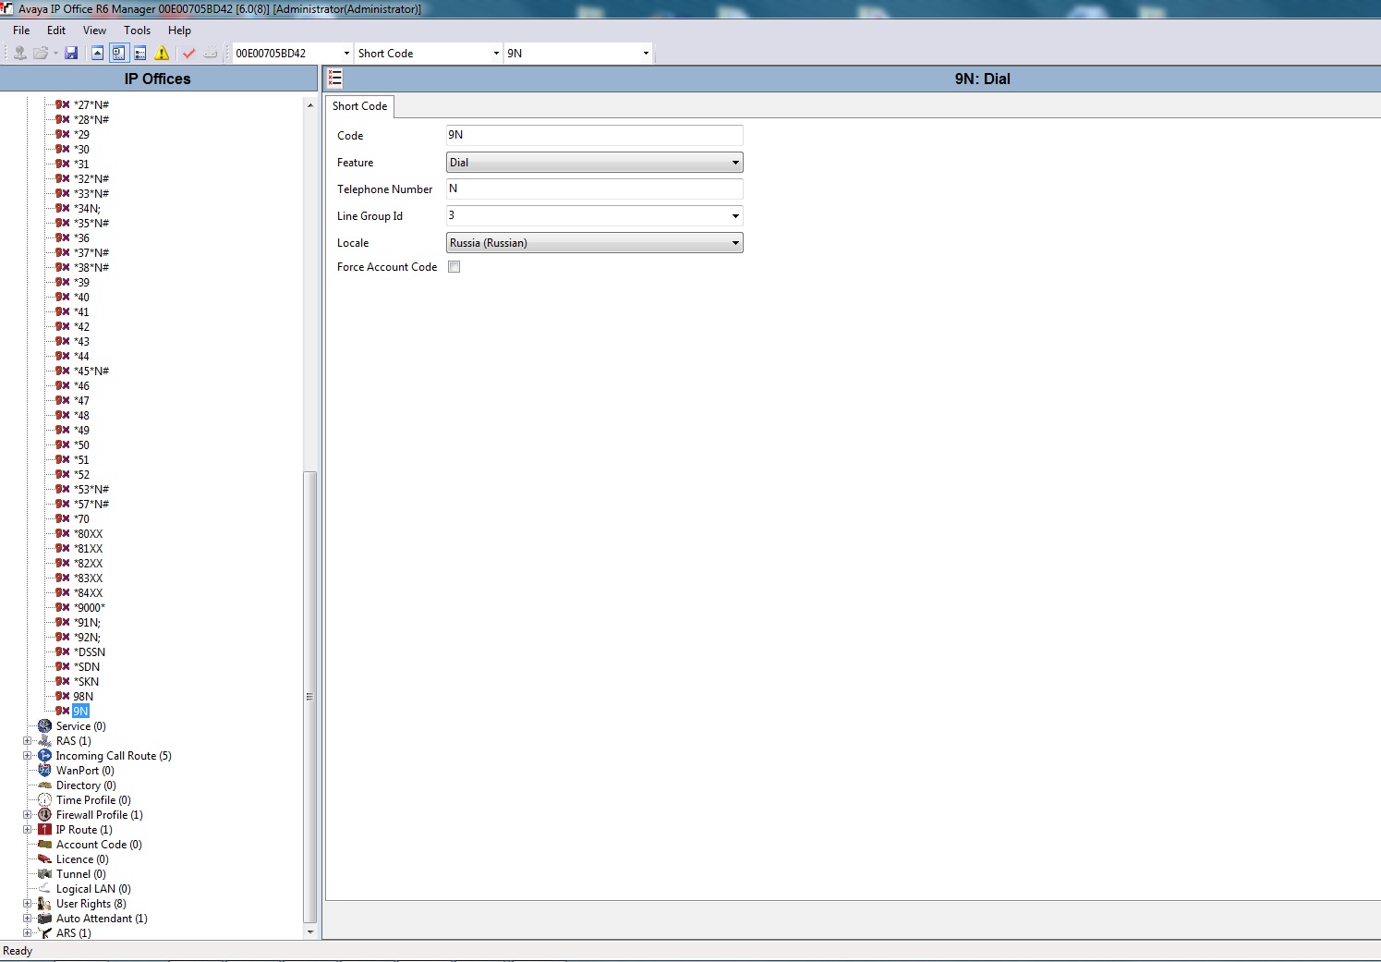
Task: Validate configuration with the red checkmark icon
Action: point(189,54)
